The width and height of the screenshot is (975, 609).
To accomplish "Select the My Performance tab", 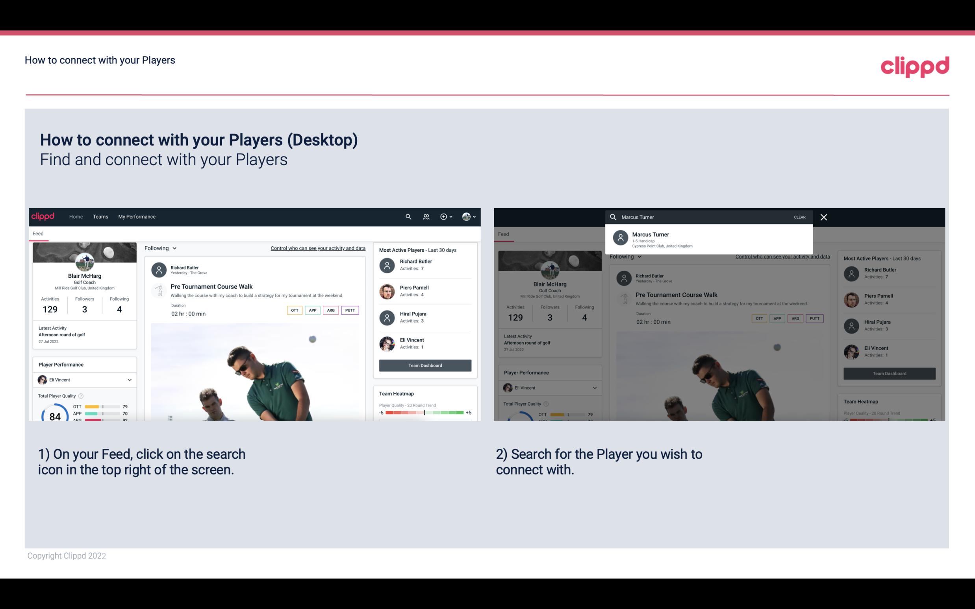I will pos(137,216).
